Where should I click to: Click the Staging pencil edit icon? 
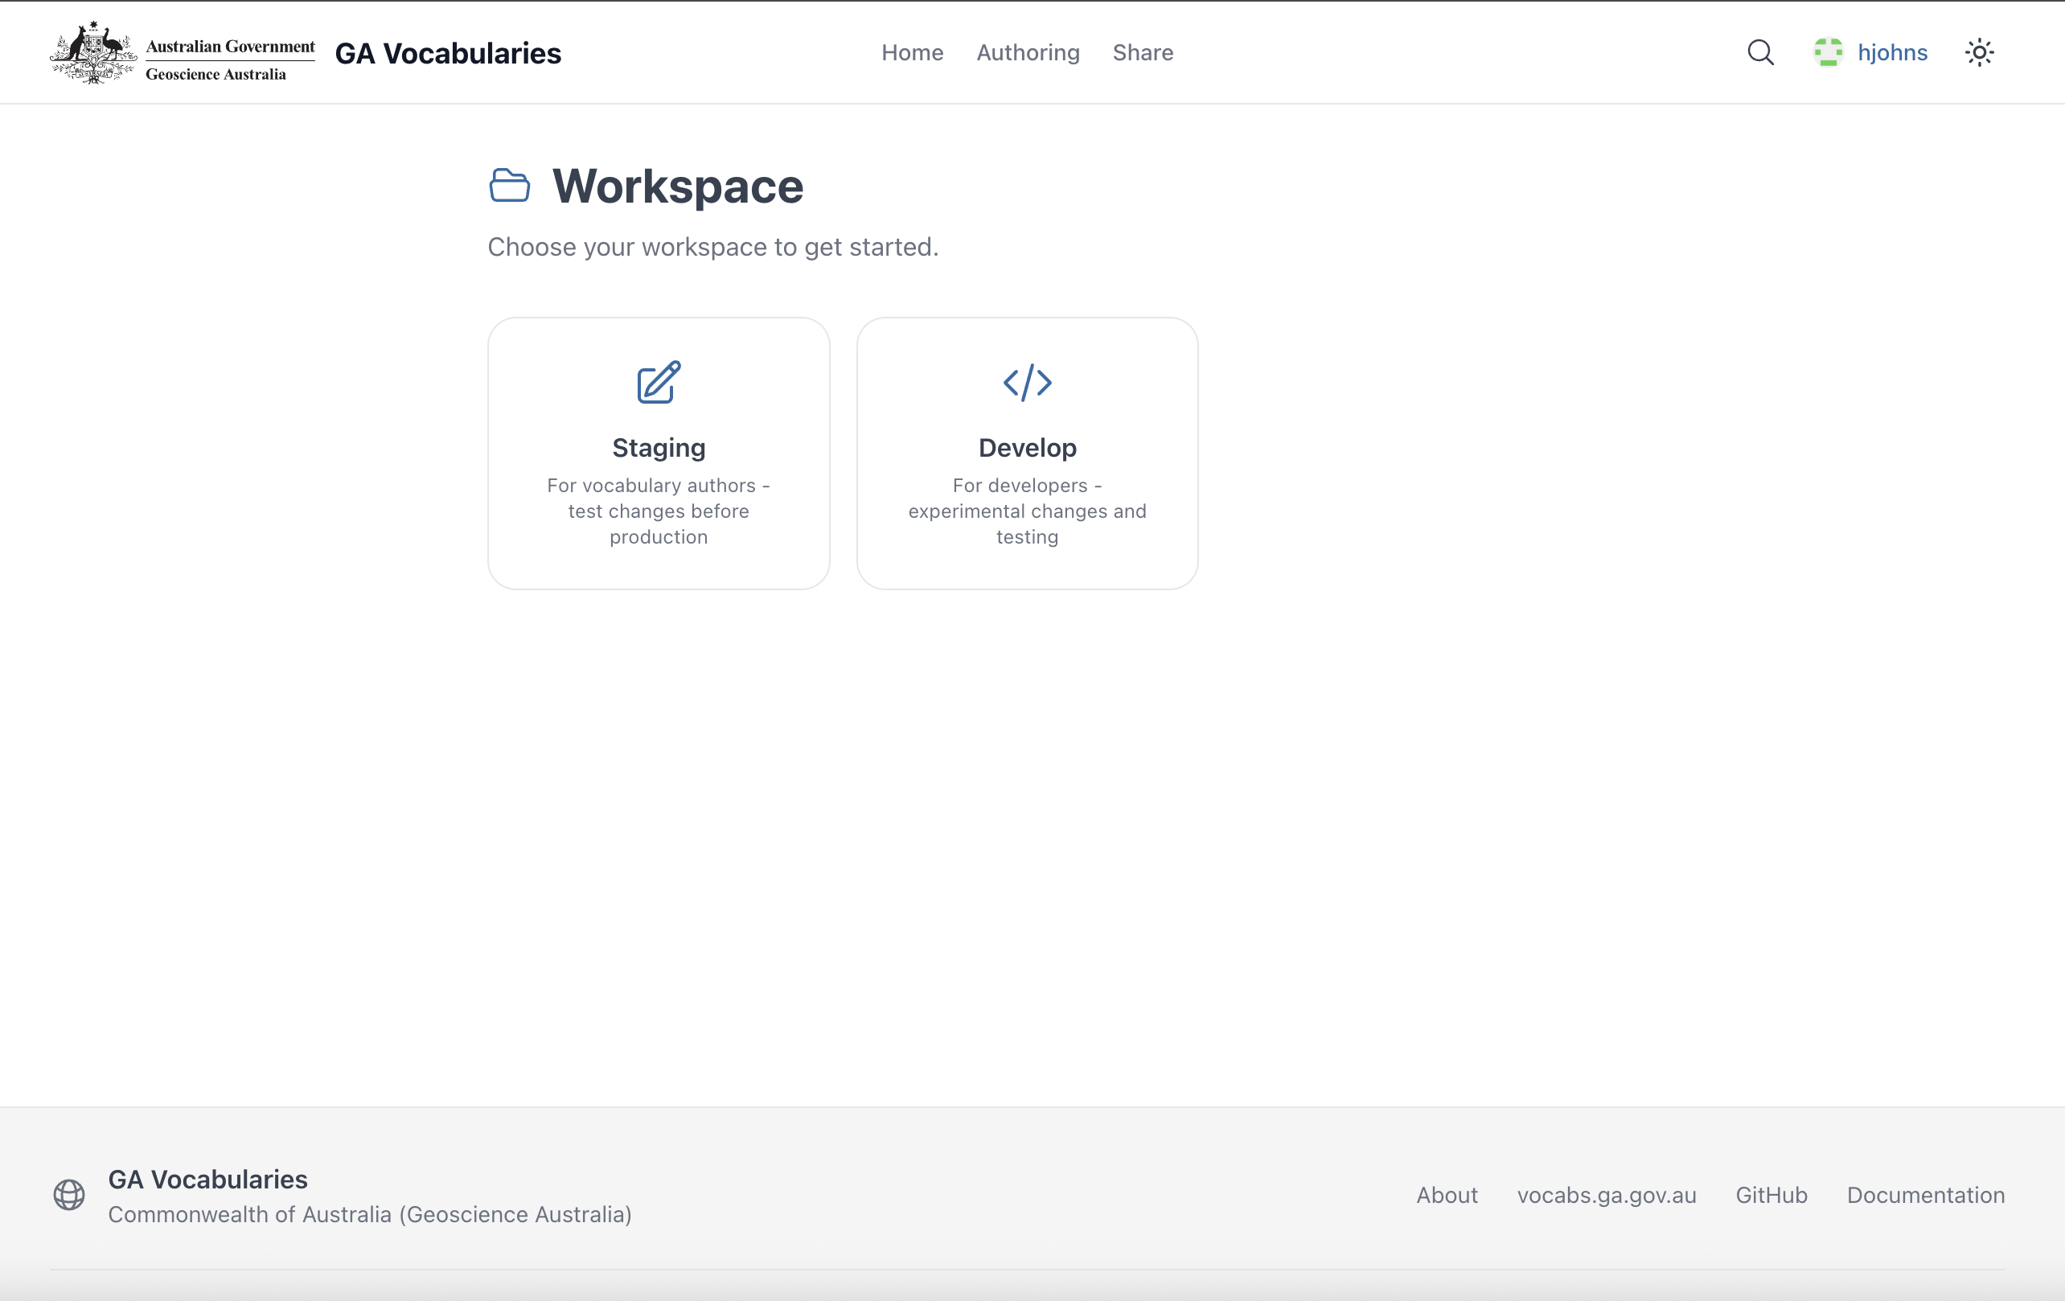pyautogui.click(x=659, y=383)
